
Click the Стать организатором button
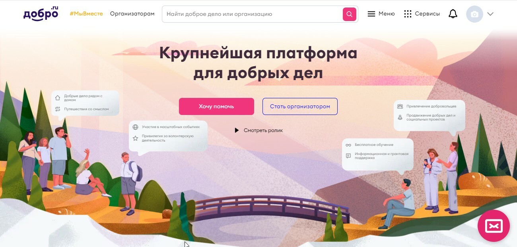point(300,106)
